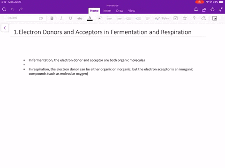Image resolution: width=225 pixels, height=168 pixels.
Task: Add the question mark tag
Action: (x=194, y=18)
